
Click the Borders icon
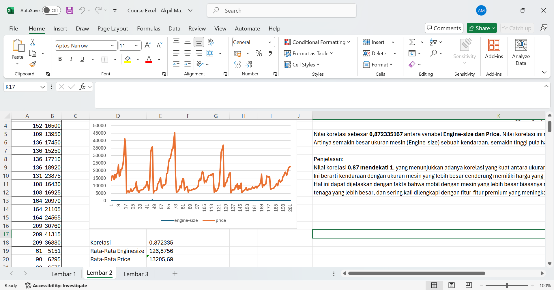click(105, 59)
